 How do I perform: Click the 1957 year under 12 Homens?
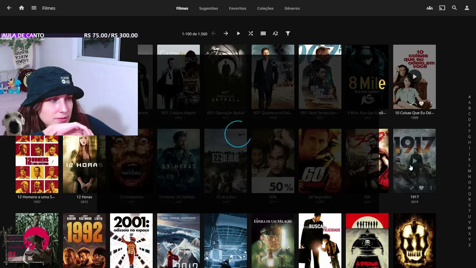(37, 202)
